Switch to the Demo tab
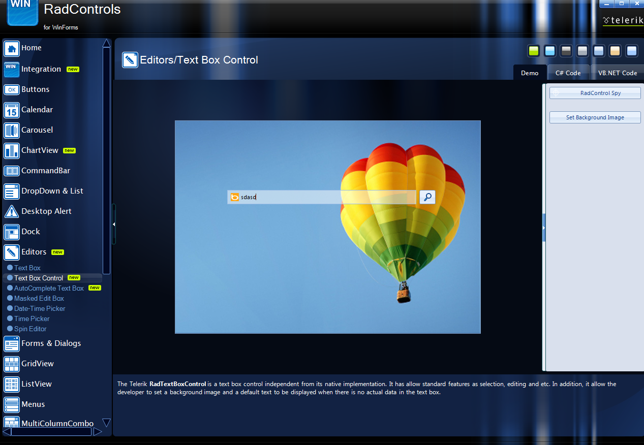 (x=530, y=73)
